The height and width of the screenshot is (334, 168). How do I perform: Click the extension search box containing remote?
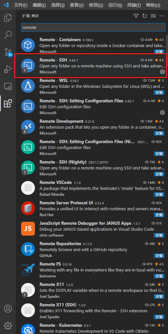93,28
